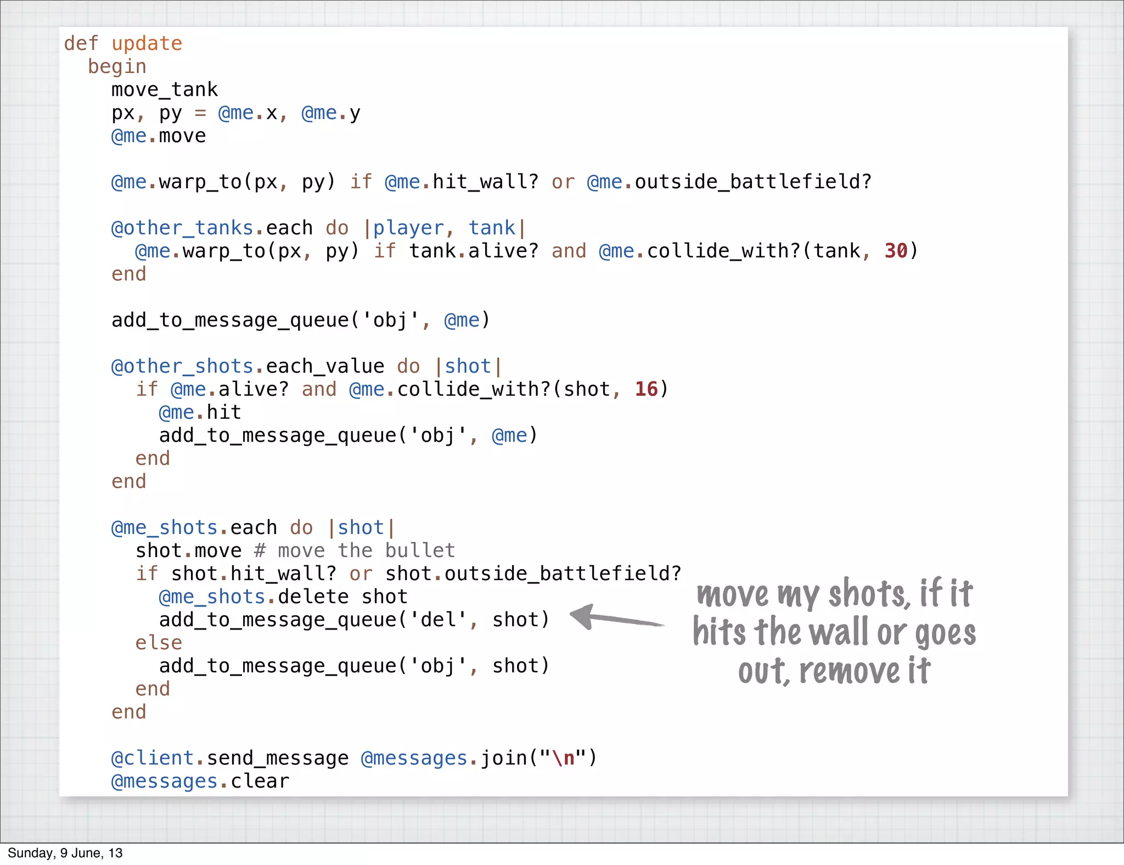Click add_to_message_queue('del', shot) line
Viewport: 1124px width, 865px height.
coord(354,620)
